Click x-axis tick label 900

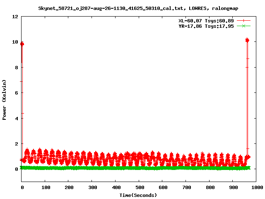pos(234,187)
